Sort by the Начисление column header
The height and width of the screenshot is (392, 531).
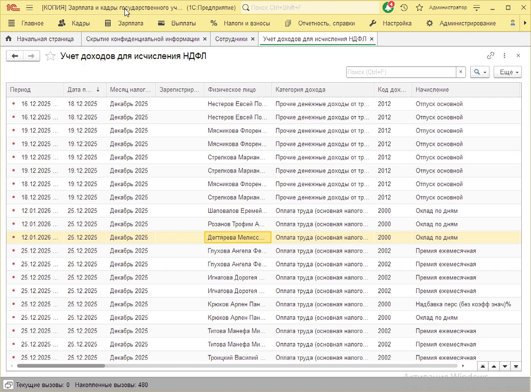tap(466, 90)
